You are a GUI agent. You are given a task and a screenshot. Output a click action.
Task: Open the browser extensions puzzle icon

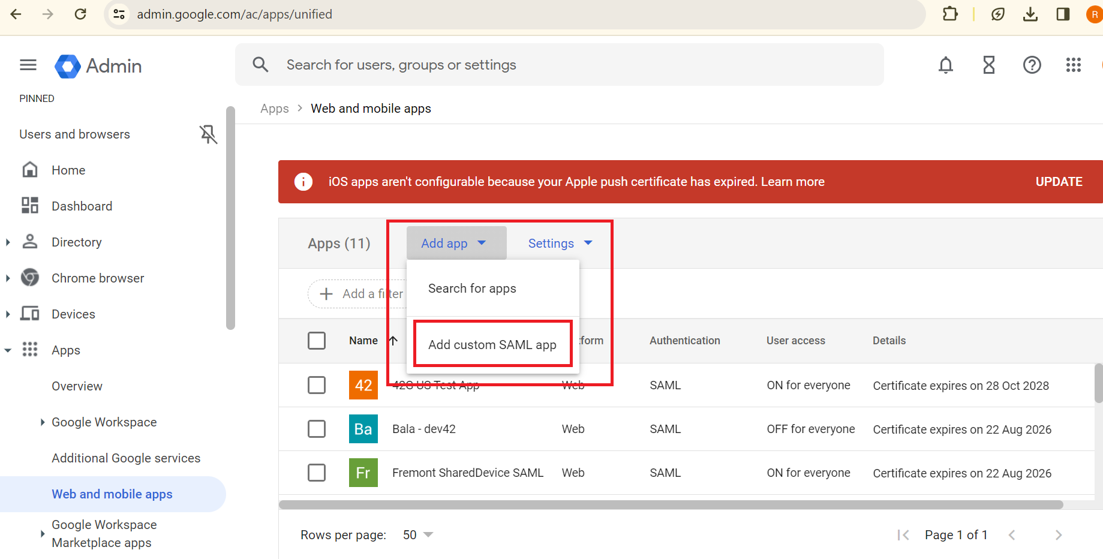(950, 14)
